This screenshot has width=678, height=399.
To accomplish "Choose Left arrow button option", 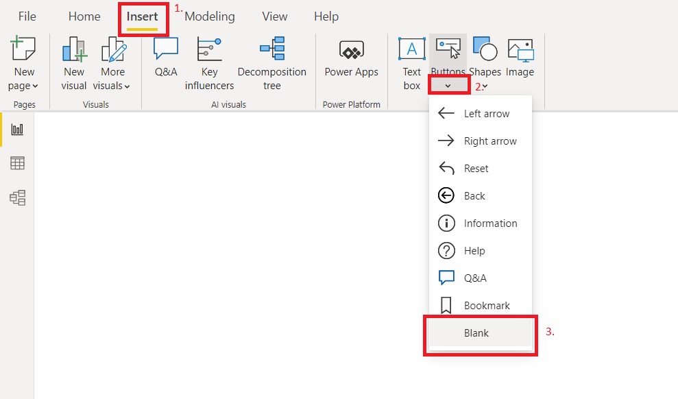I will coord(486,114).
